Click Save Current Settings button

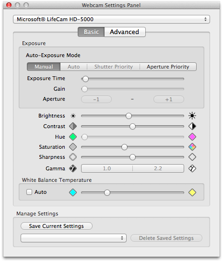click(x=57, y=226)
